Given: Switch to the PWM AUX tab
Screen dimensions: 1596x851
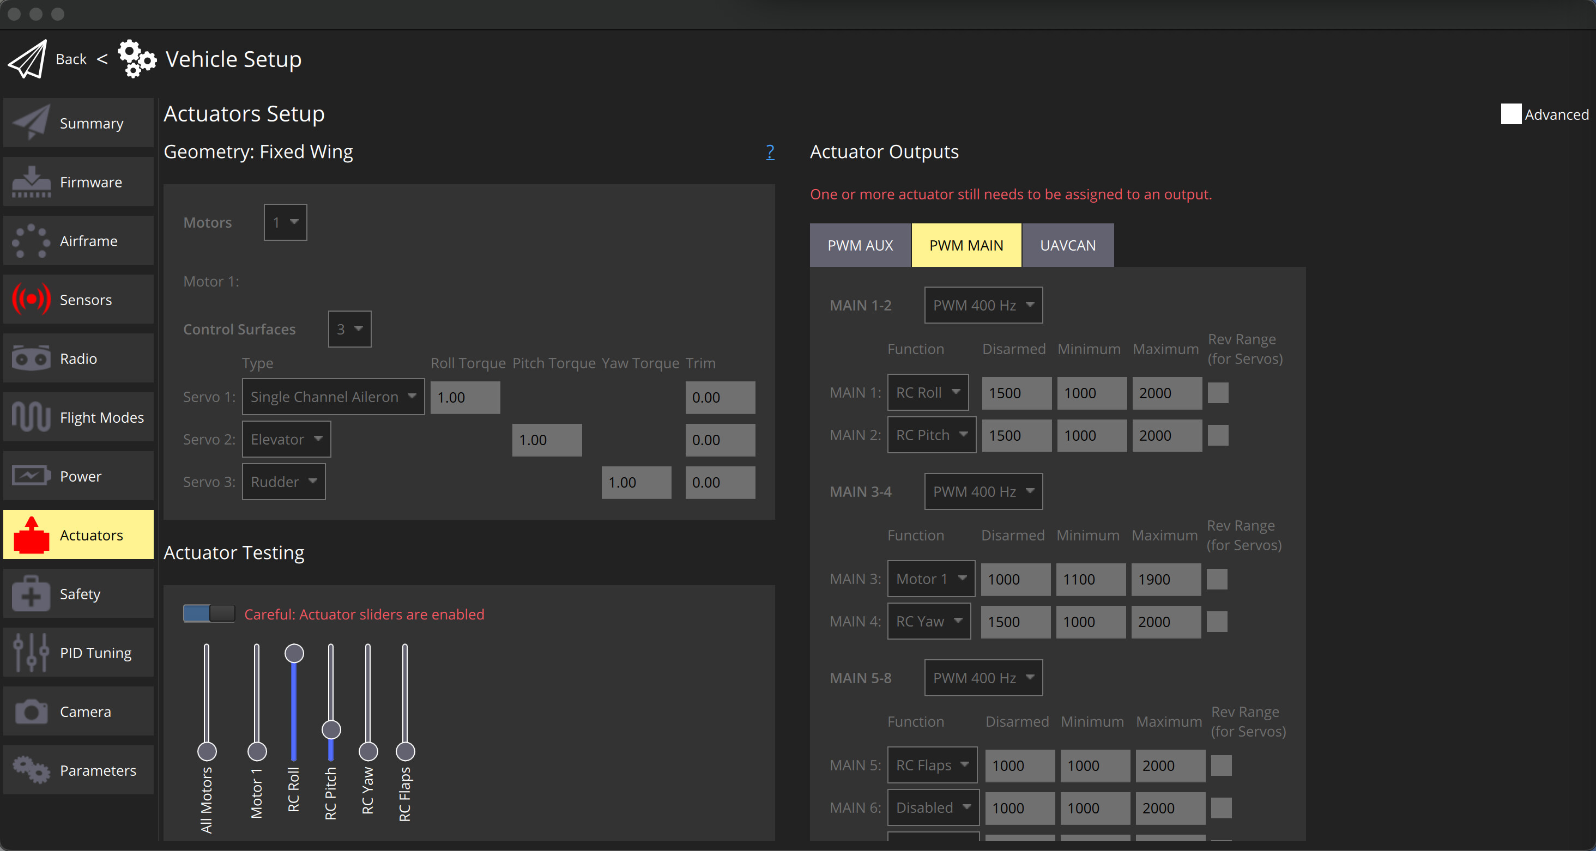Looking at the screenshot, I should [860, 245].
